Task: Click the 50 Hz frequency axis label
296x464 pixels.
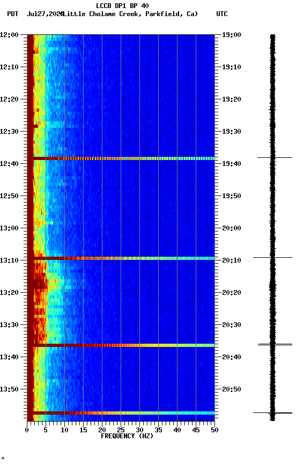Action: click(215, 430)
